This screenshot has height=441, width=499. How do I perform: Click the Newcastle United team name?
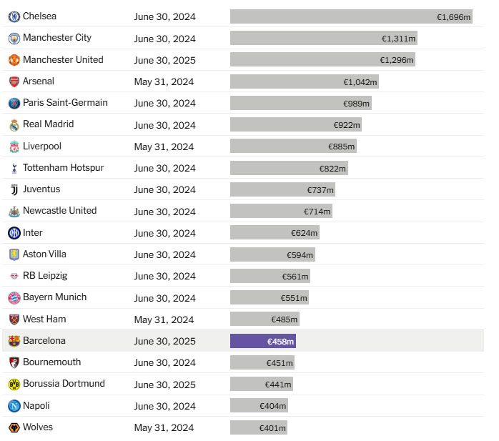59,211
